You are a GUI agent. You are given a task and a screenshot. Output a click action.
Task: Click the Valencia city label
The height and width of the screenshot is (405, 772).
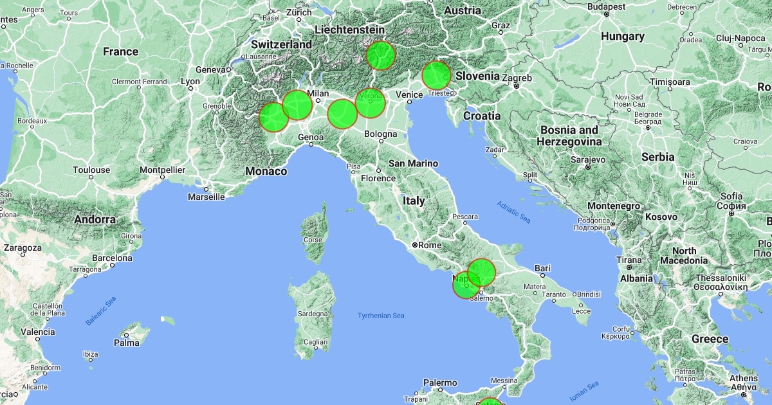point(37,332)
